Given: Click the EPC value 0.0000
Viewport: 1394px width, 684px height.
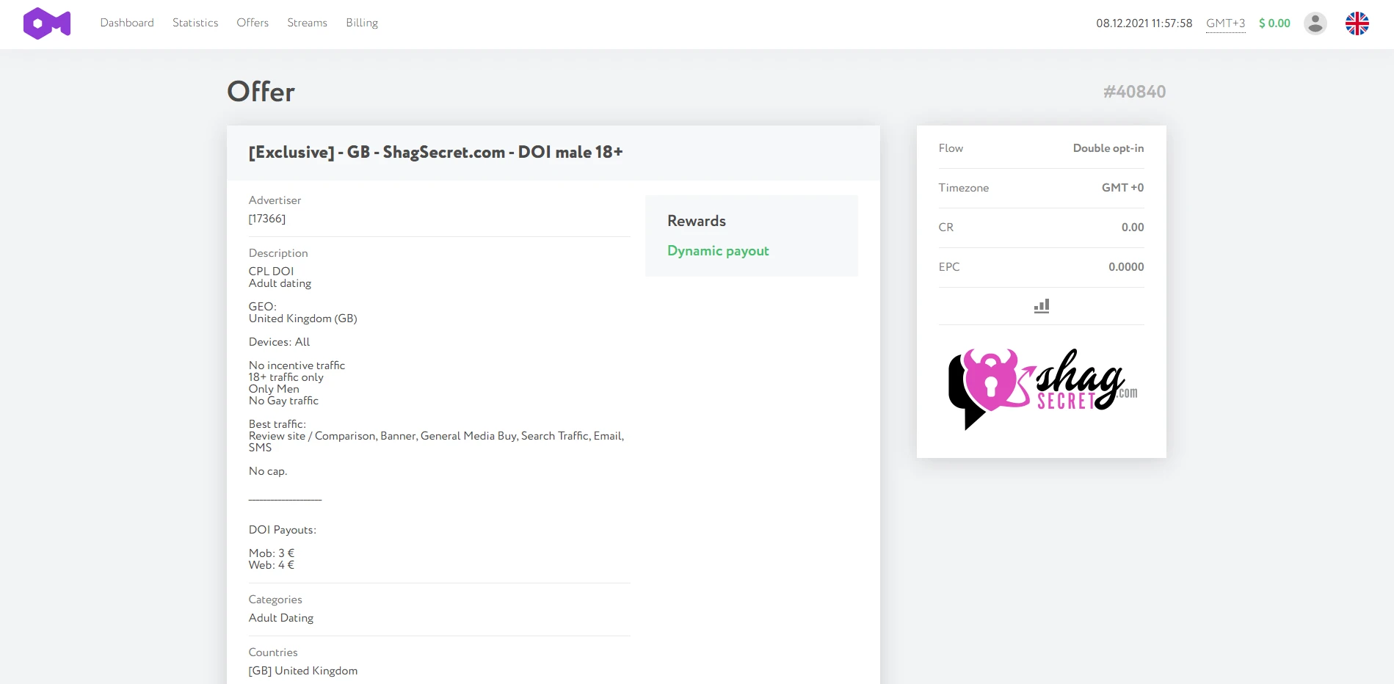Looking at the screenshot, I should (1126, 267).
